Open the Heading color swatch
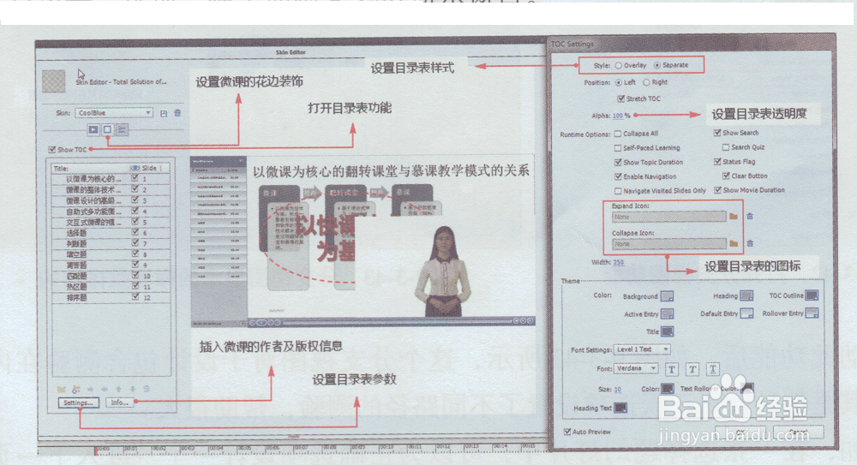 point(746,296)
